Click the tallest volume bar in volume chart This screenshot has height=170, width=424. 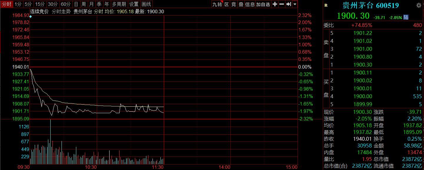click(50, 142)
